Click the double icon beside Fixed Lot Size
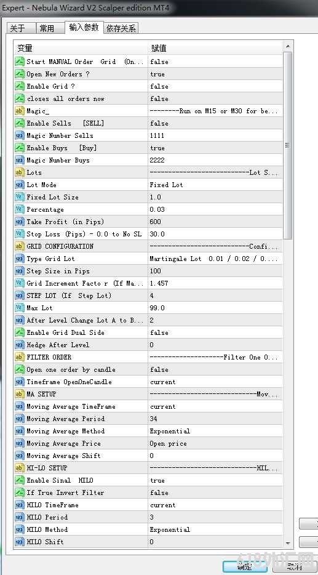This screenshot has width=318, height=575. pyautogui.click(x=20, y=197)
